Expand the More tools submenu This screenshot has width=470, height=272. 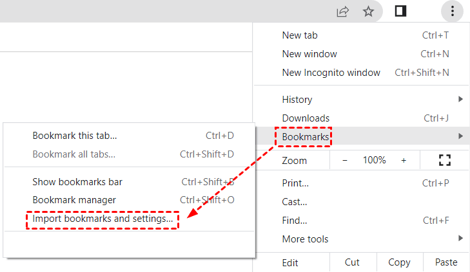coord(362,239)
